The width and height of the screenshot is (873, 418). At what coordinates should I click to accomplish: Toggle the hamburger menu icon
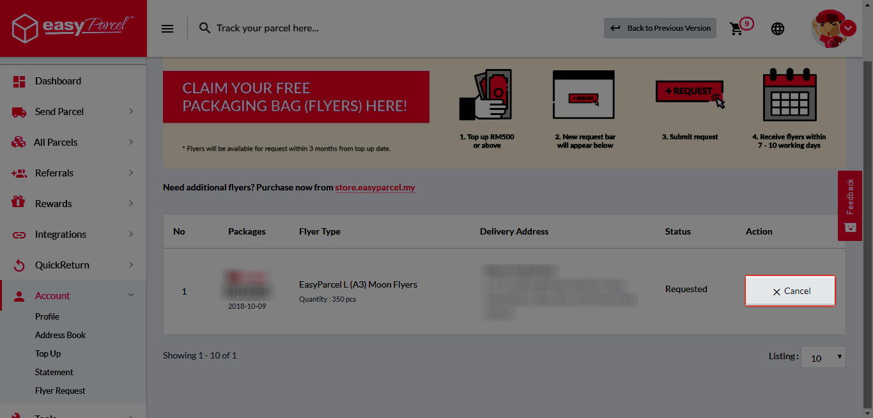coord(167,29)
